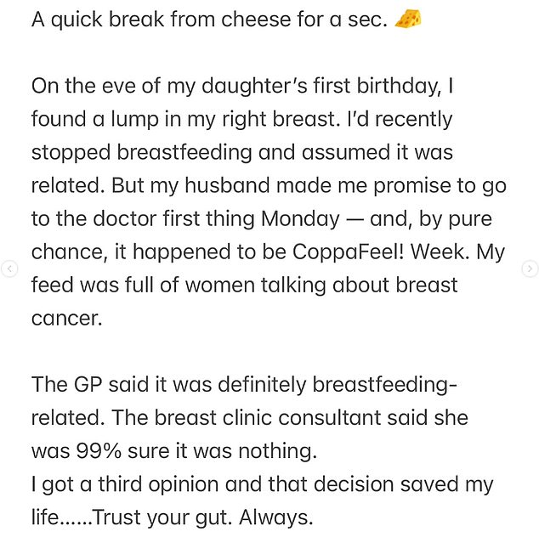Click the word 'birthday,' in the text
539x537 pixels.
coord(399,86)
